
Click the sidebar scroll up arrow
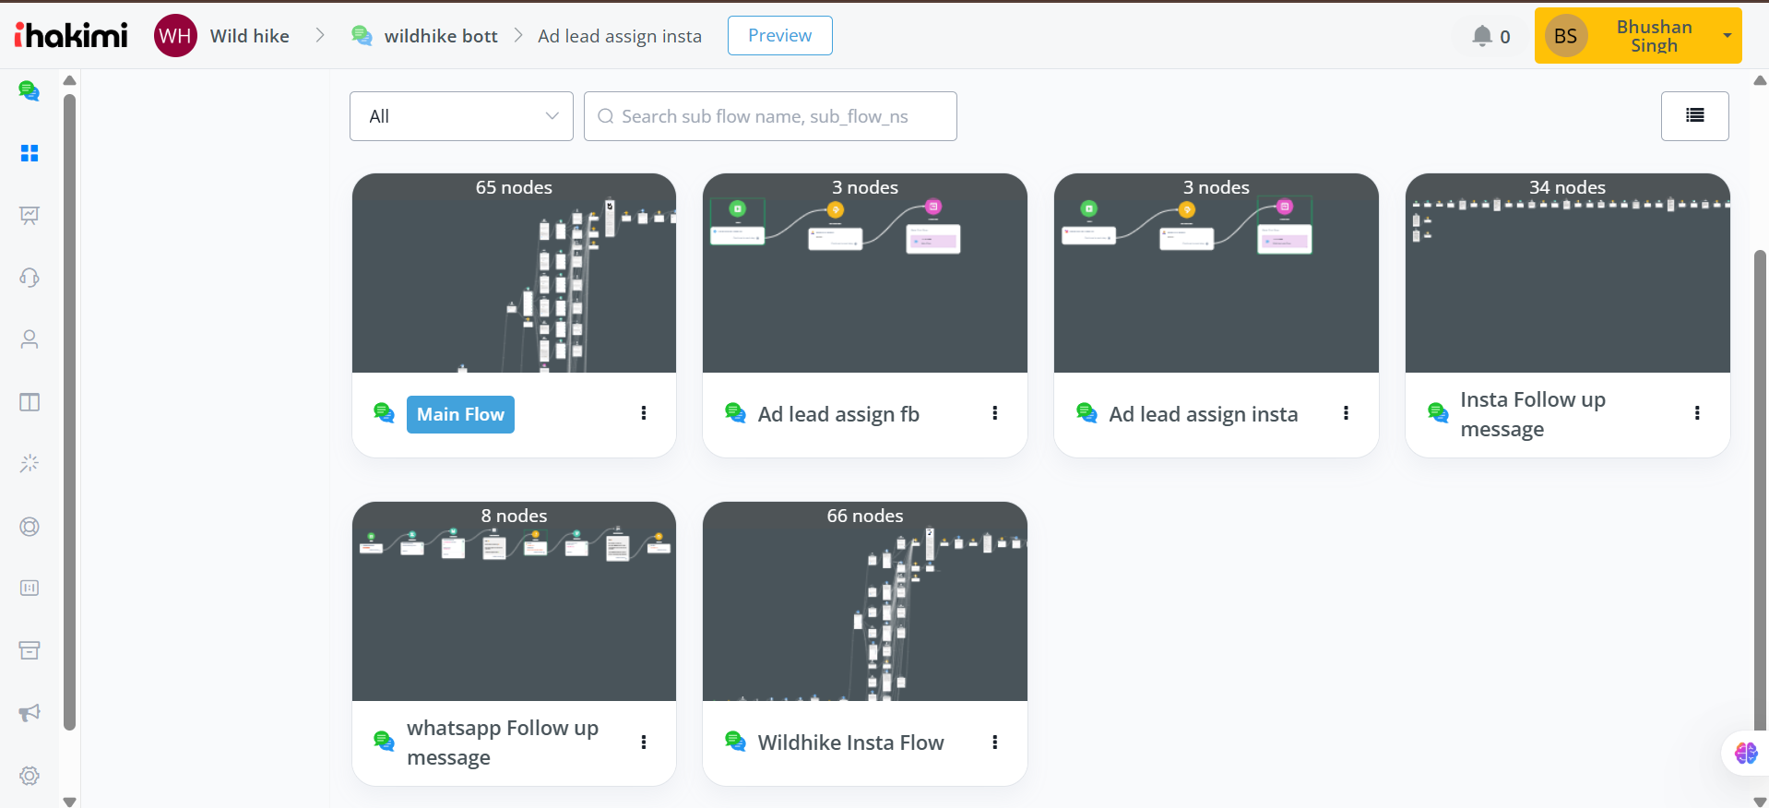tap(69, 80)
